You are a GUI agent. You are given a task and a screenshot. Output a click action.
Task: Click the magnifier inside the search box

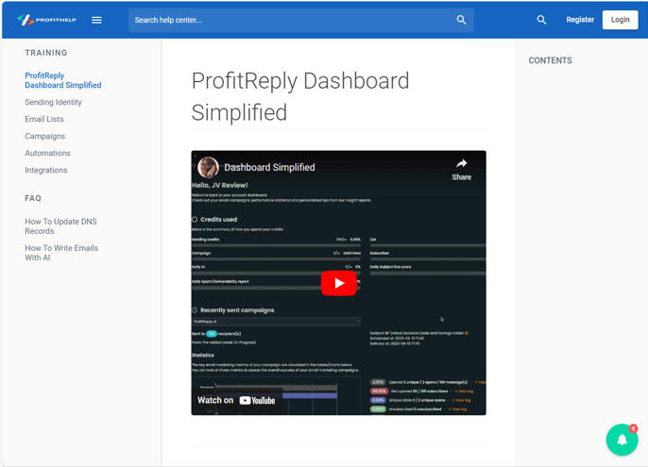pyautogui.click(x=461, y=20)
